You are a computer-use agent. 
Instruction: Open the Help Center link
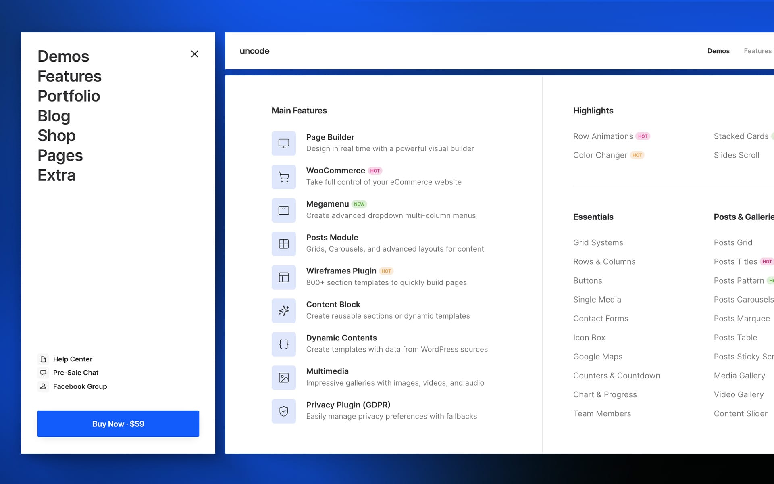point(73,359)
